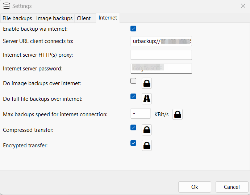Click lock icon beside KBit/s speed field
This screenshot has height=195, width=250.
point(178,114)
